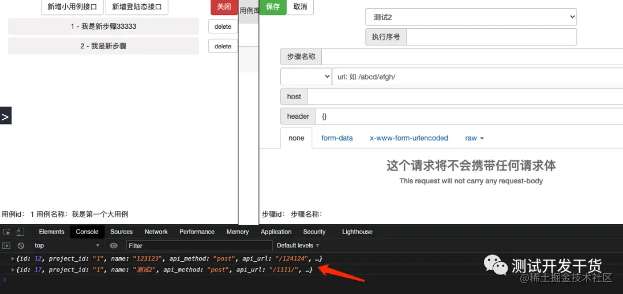The height and width of the screenshot is (294, 623).
Task: Click the 新增小用例接口 button
Action: click(x=72, y=7)
